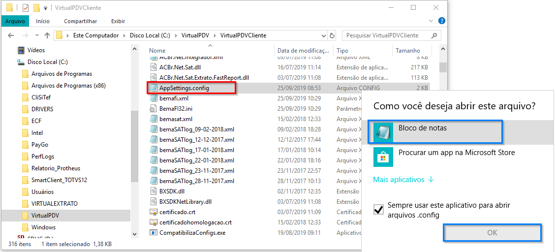Sort by Data de modificação column

304,50
